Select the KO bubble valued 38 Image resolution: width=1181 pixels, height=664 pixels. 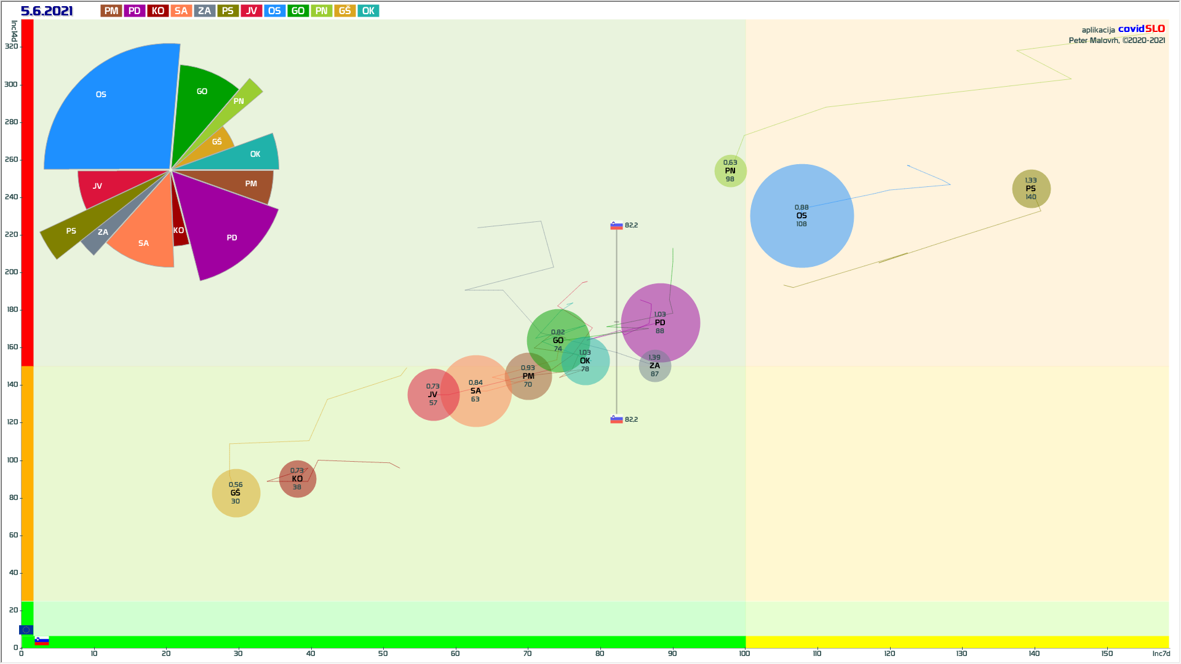click(297, 479)
